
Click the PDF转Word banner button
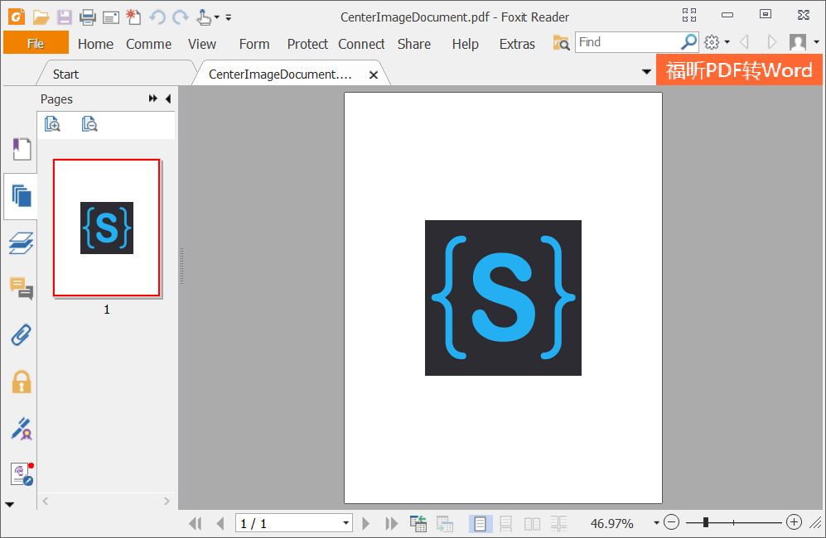point(739,70)
